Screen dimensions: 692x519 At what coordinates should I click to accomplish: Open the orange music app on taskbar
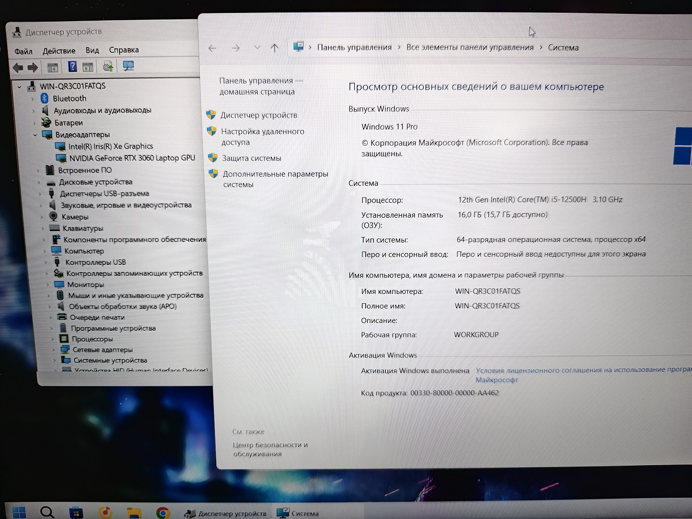pyautogui.click(x=105, y=512)
